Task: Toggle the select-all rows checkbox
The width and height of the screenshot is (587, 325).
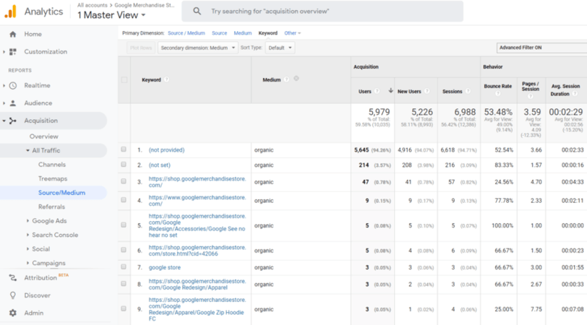Action: click(x=124, y=79)
